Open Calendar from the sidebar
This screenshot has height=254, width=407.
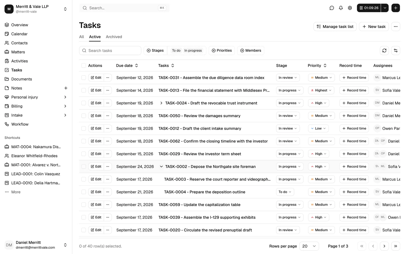coord(19,34)
